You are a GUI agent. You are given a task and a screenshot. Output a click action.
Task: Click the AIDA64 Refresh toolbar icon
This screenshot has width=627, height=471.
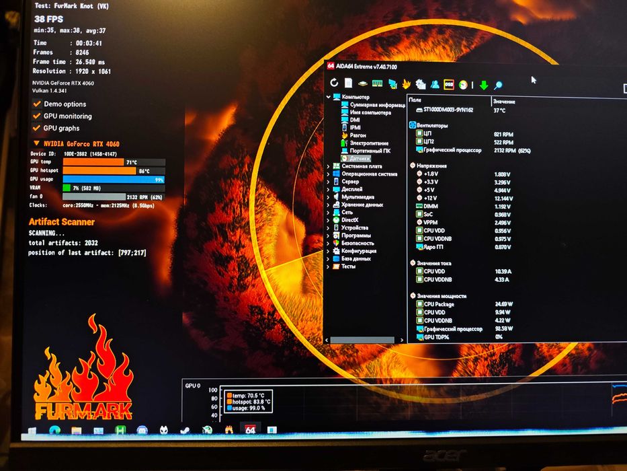click(334, 83)
